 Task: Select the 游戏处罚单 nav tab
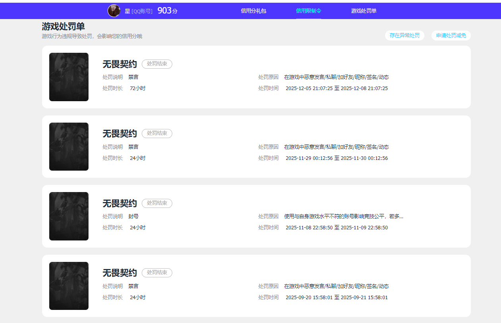click(364, 11)
